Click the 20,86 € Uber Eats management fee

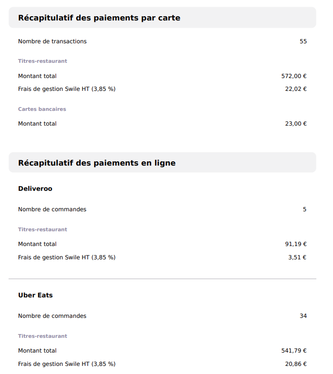coord(296,364)
